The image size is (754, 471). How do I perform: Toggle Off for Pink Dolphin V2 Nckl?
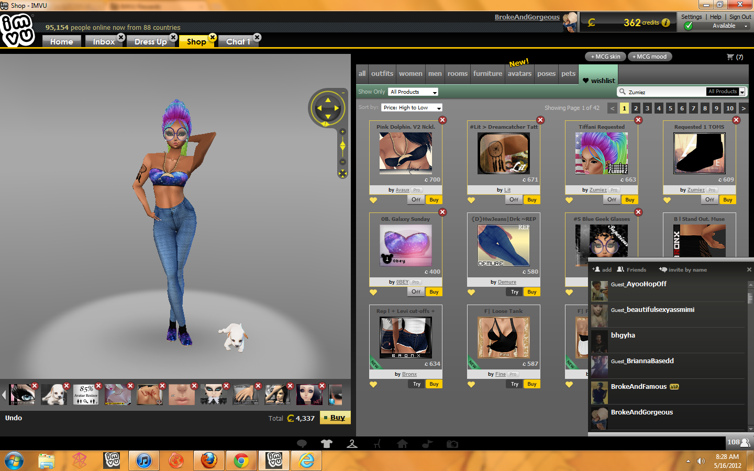[x=416, y=199]
